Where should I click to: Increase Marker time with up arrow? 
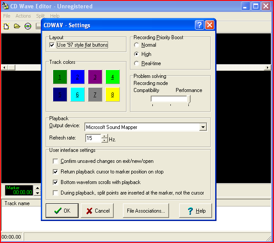37,188
